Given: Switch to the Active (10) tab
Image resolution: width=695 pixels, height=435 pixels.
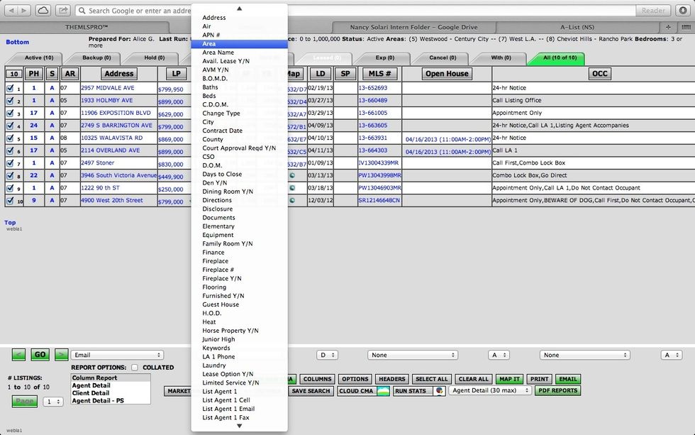Looking at the screenshot, I should [x=39, y=57].
